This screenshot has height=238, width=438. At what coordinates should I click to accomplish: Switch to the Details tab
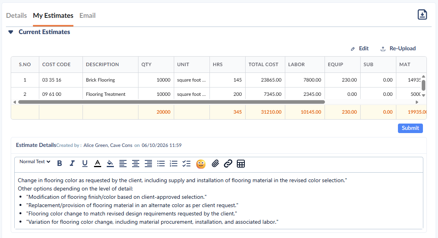click(17, 15)
